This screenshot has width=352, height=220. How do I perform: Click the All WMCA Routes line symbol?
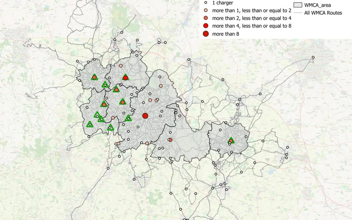tap(298, 13)
